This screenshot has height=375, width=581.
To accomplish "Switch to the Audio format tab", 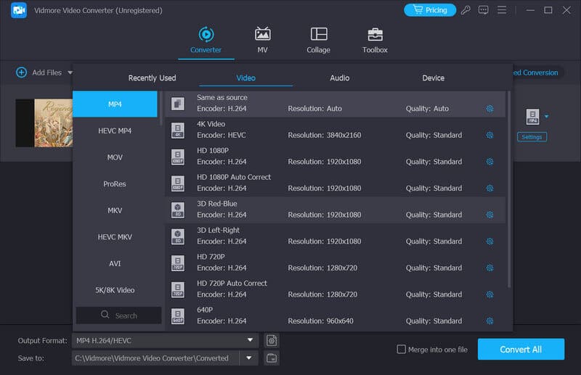I will click(x=339, y=78).
